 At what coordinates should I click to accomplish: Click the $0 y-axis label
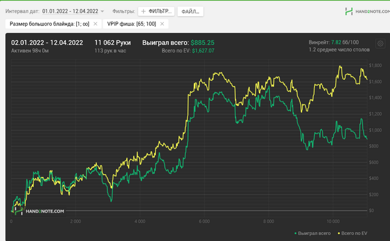372,210
